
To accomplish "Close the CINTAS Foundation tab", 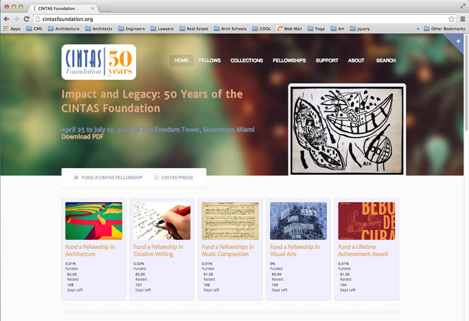I will pos(93,8).
